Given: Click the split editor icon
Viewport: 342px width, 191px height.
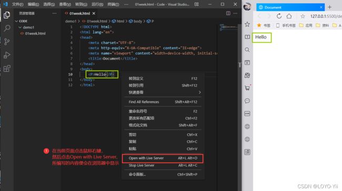Looking at the screenshot, I should coord(228,13).
